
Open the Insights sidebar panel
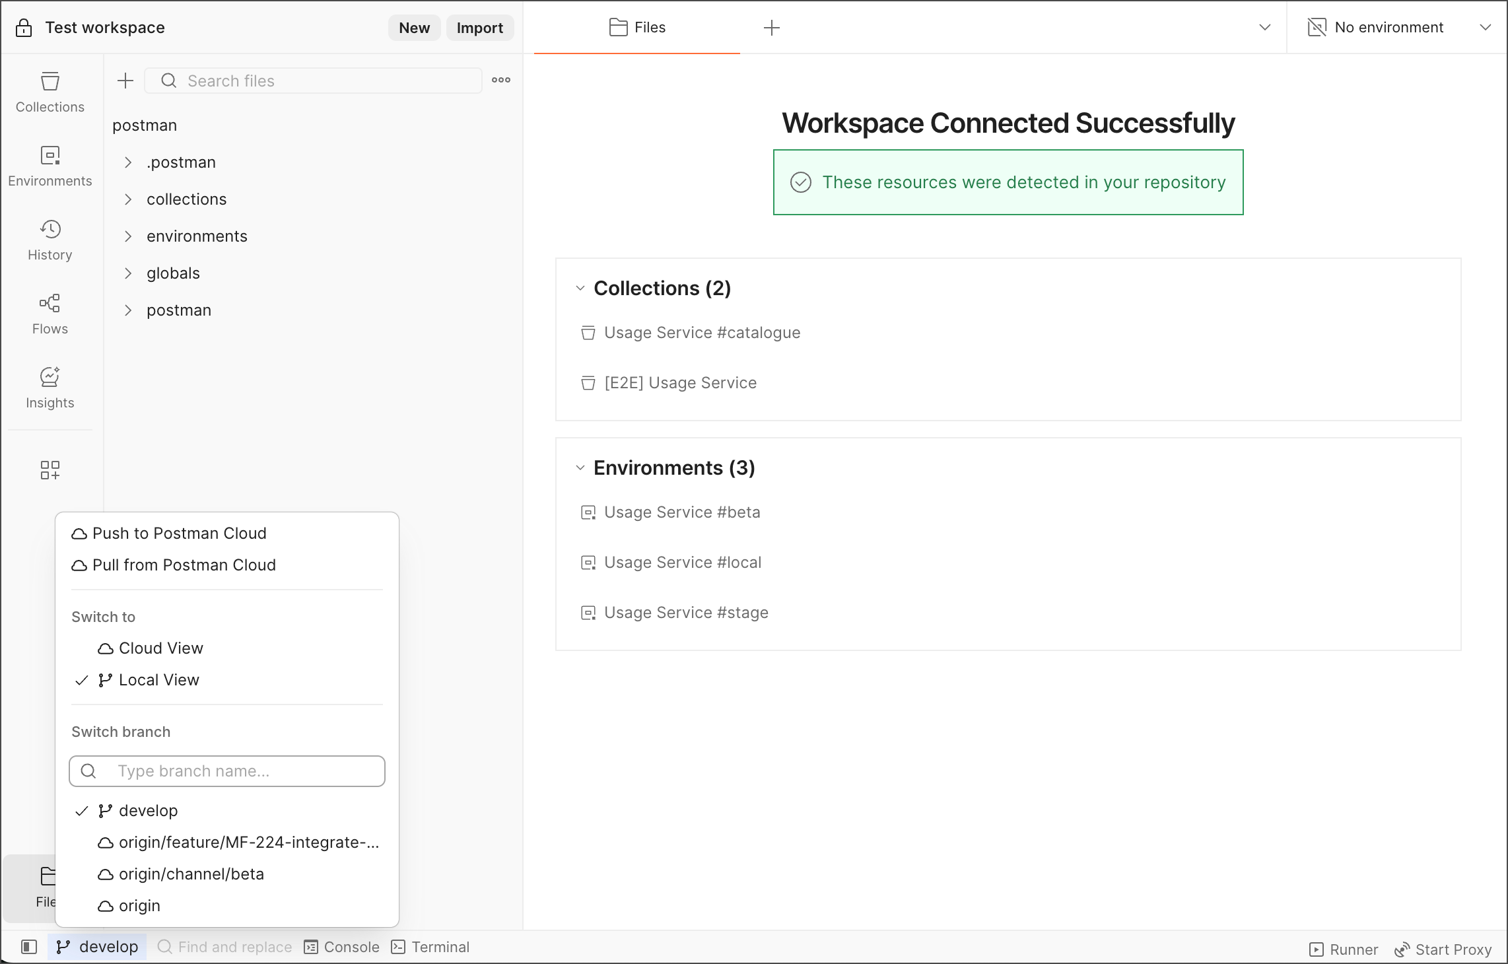(50, 388)
